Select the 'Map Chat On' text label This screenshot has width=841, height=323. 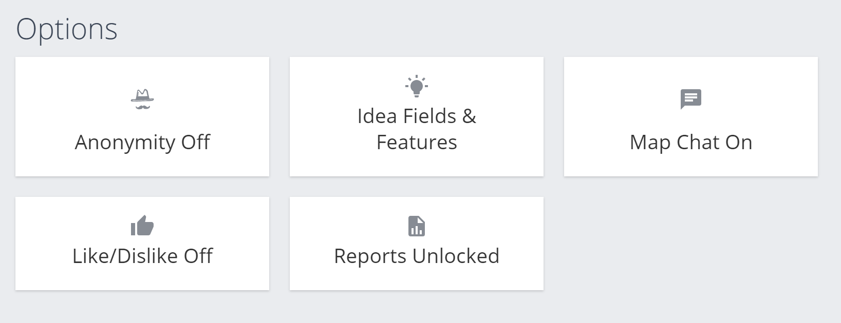pos(691,143)
